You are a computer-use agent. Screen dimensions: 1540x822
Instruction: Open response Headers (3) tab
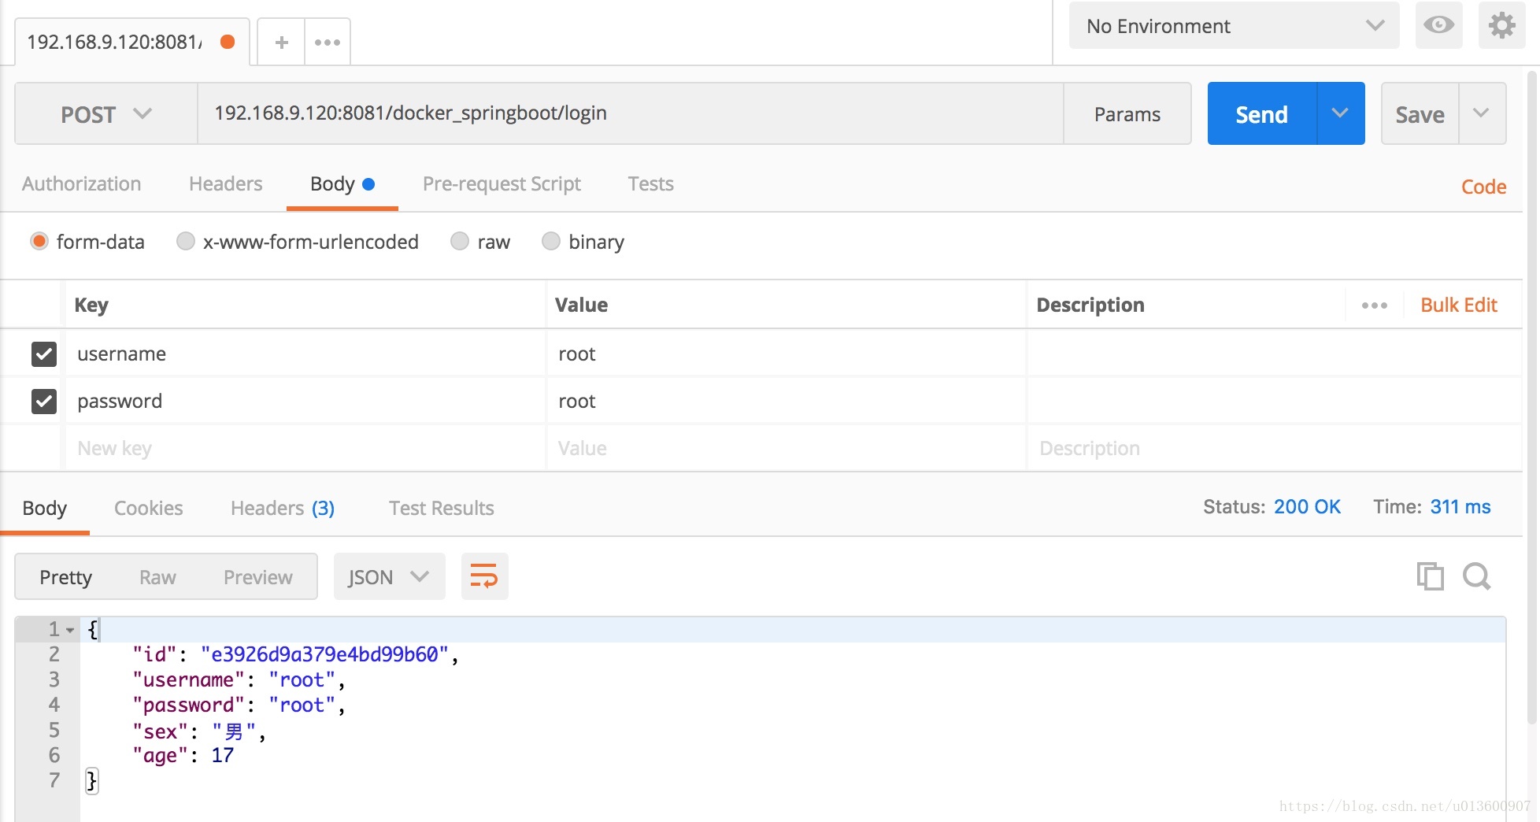pyautogui.click(x=283, y=508)
